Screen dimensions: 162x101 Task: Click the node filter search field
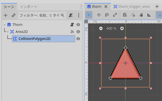point(40,16)
